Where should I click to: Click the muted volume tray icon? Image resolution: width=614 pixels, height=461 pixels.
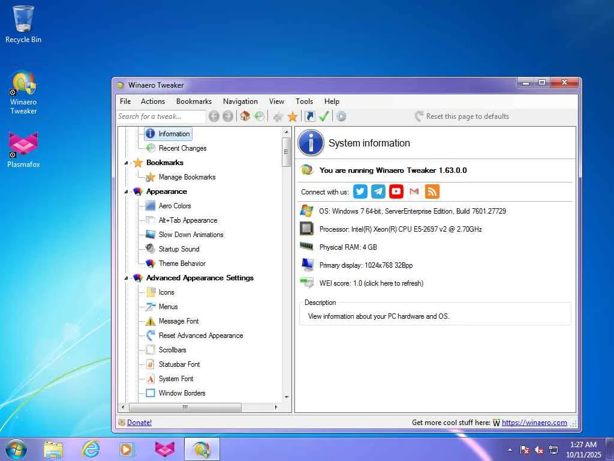(539, 450)
